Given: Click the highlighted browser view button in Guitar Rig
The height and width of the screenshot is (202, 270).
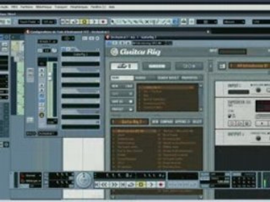Looking at the screenshot, I should point(124,66).
